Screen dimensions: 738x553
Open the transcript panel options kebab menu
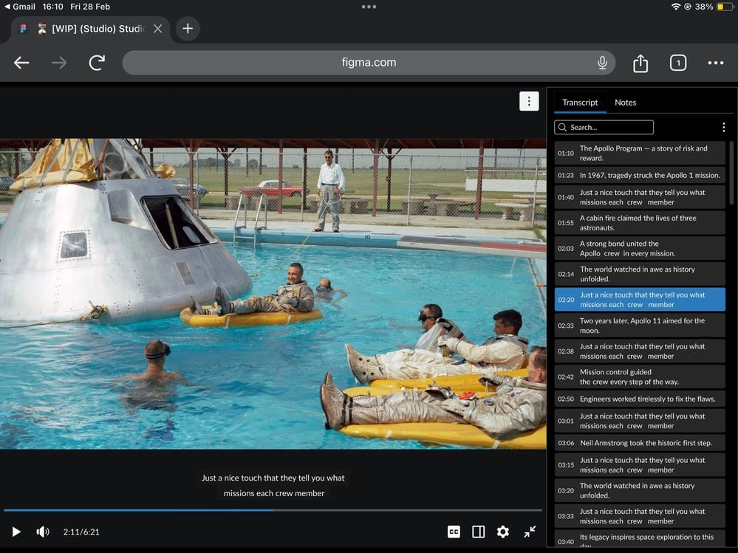[x=724, y=127]
